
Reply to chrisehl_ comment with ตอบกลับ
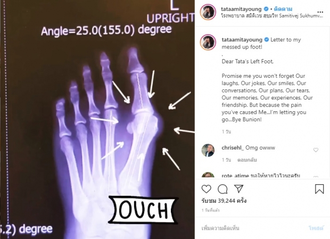point(247,160)
